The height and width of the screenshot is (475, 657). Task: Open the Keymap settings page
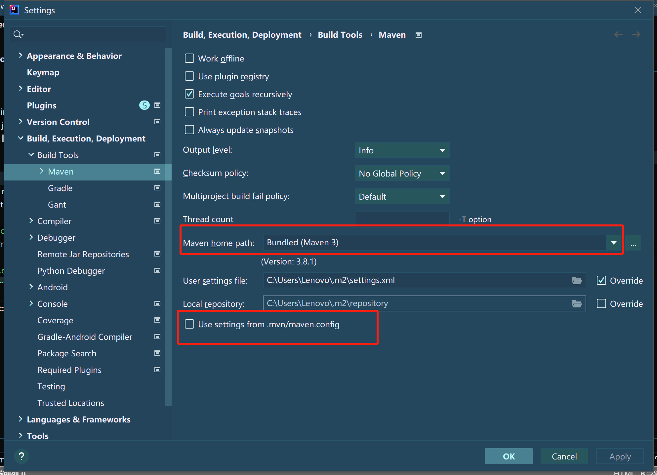pyautogui.click(x=43, y=72)
